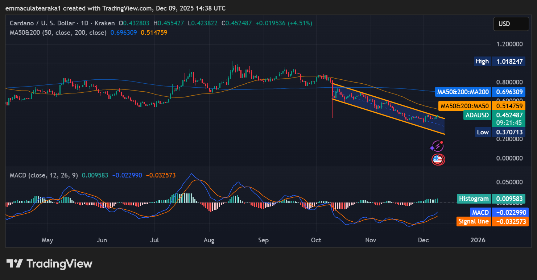This screenshot has height=280, width=537.
Task: Open the USD currency selector
Action: click(511, 24)
